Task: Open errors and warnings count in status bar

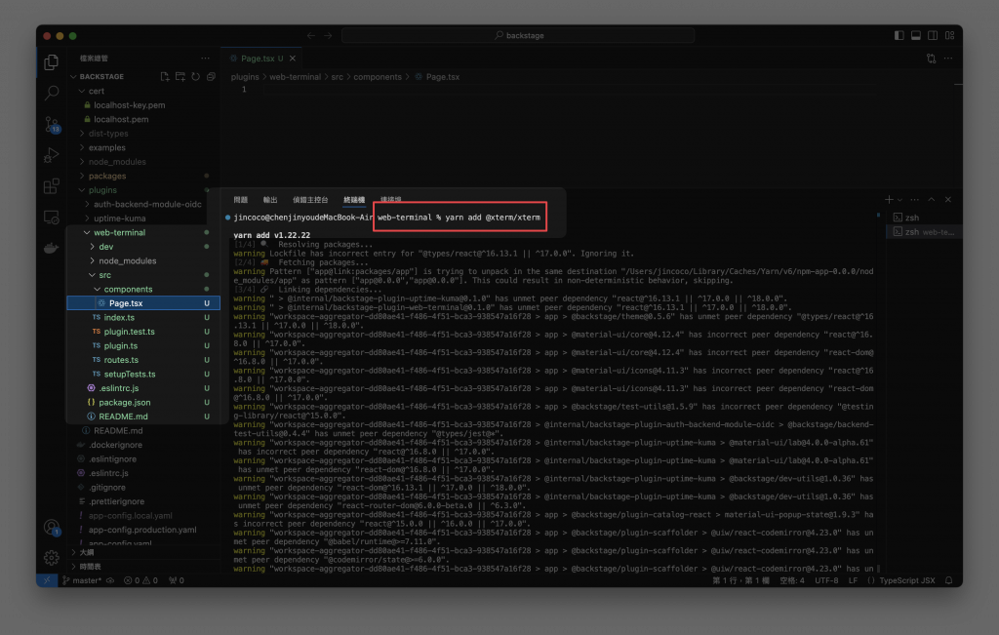Action: [140, 580]
